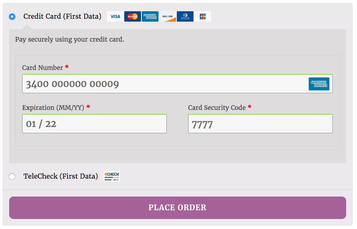The height and width of the screenshot is (229, 357).
Task: Click Amex icon inside card number field
Action: [x=319, y=84]
